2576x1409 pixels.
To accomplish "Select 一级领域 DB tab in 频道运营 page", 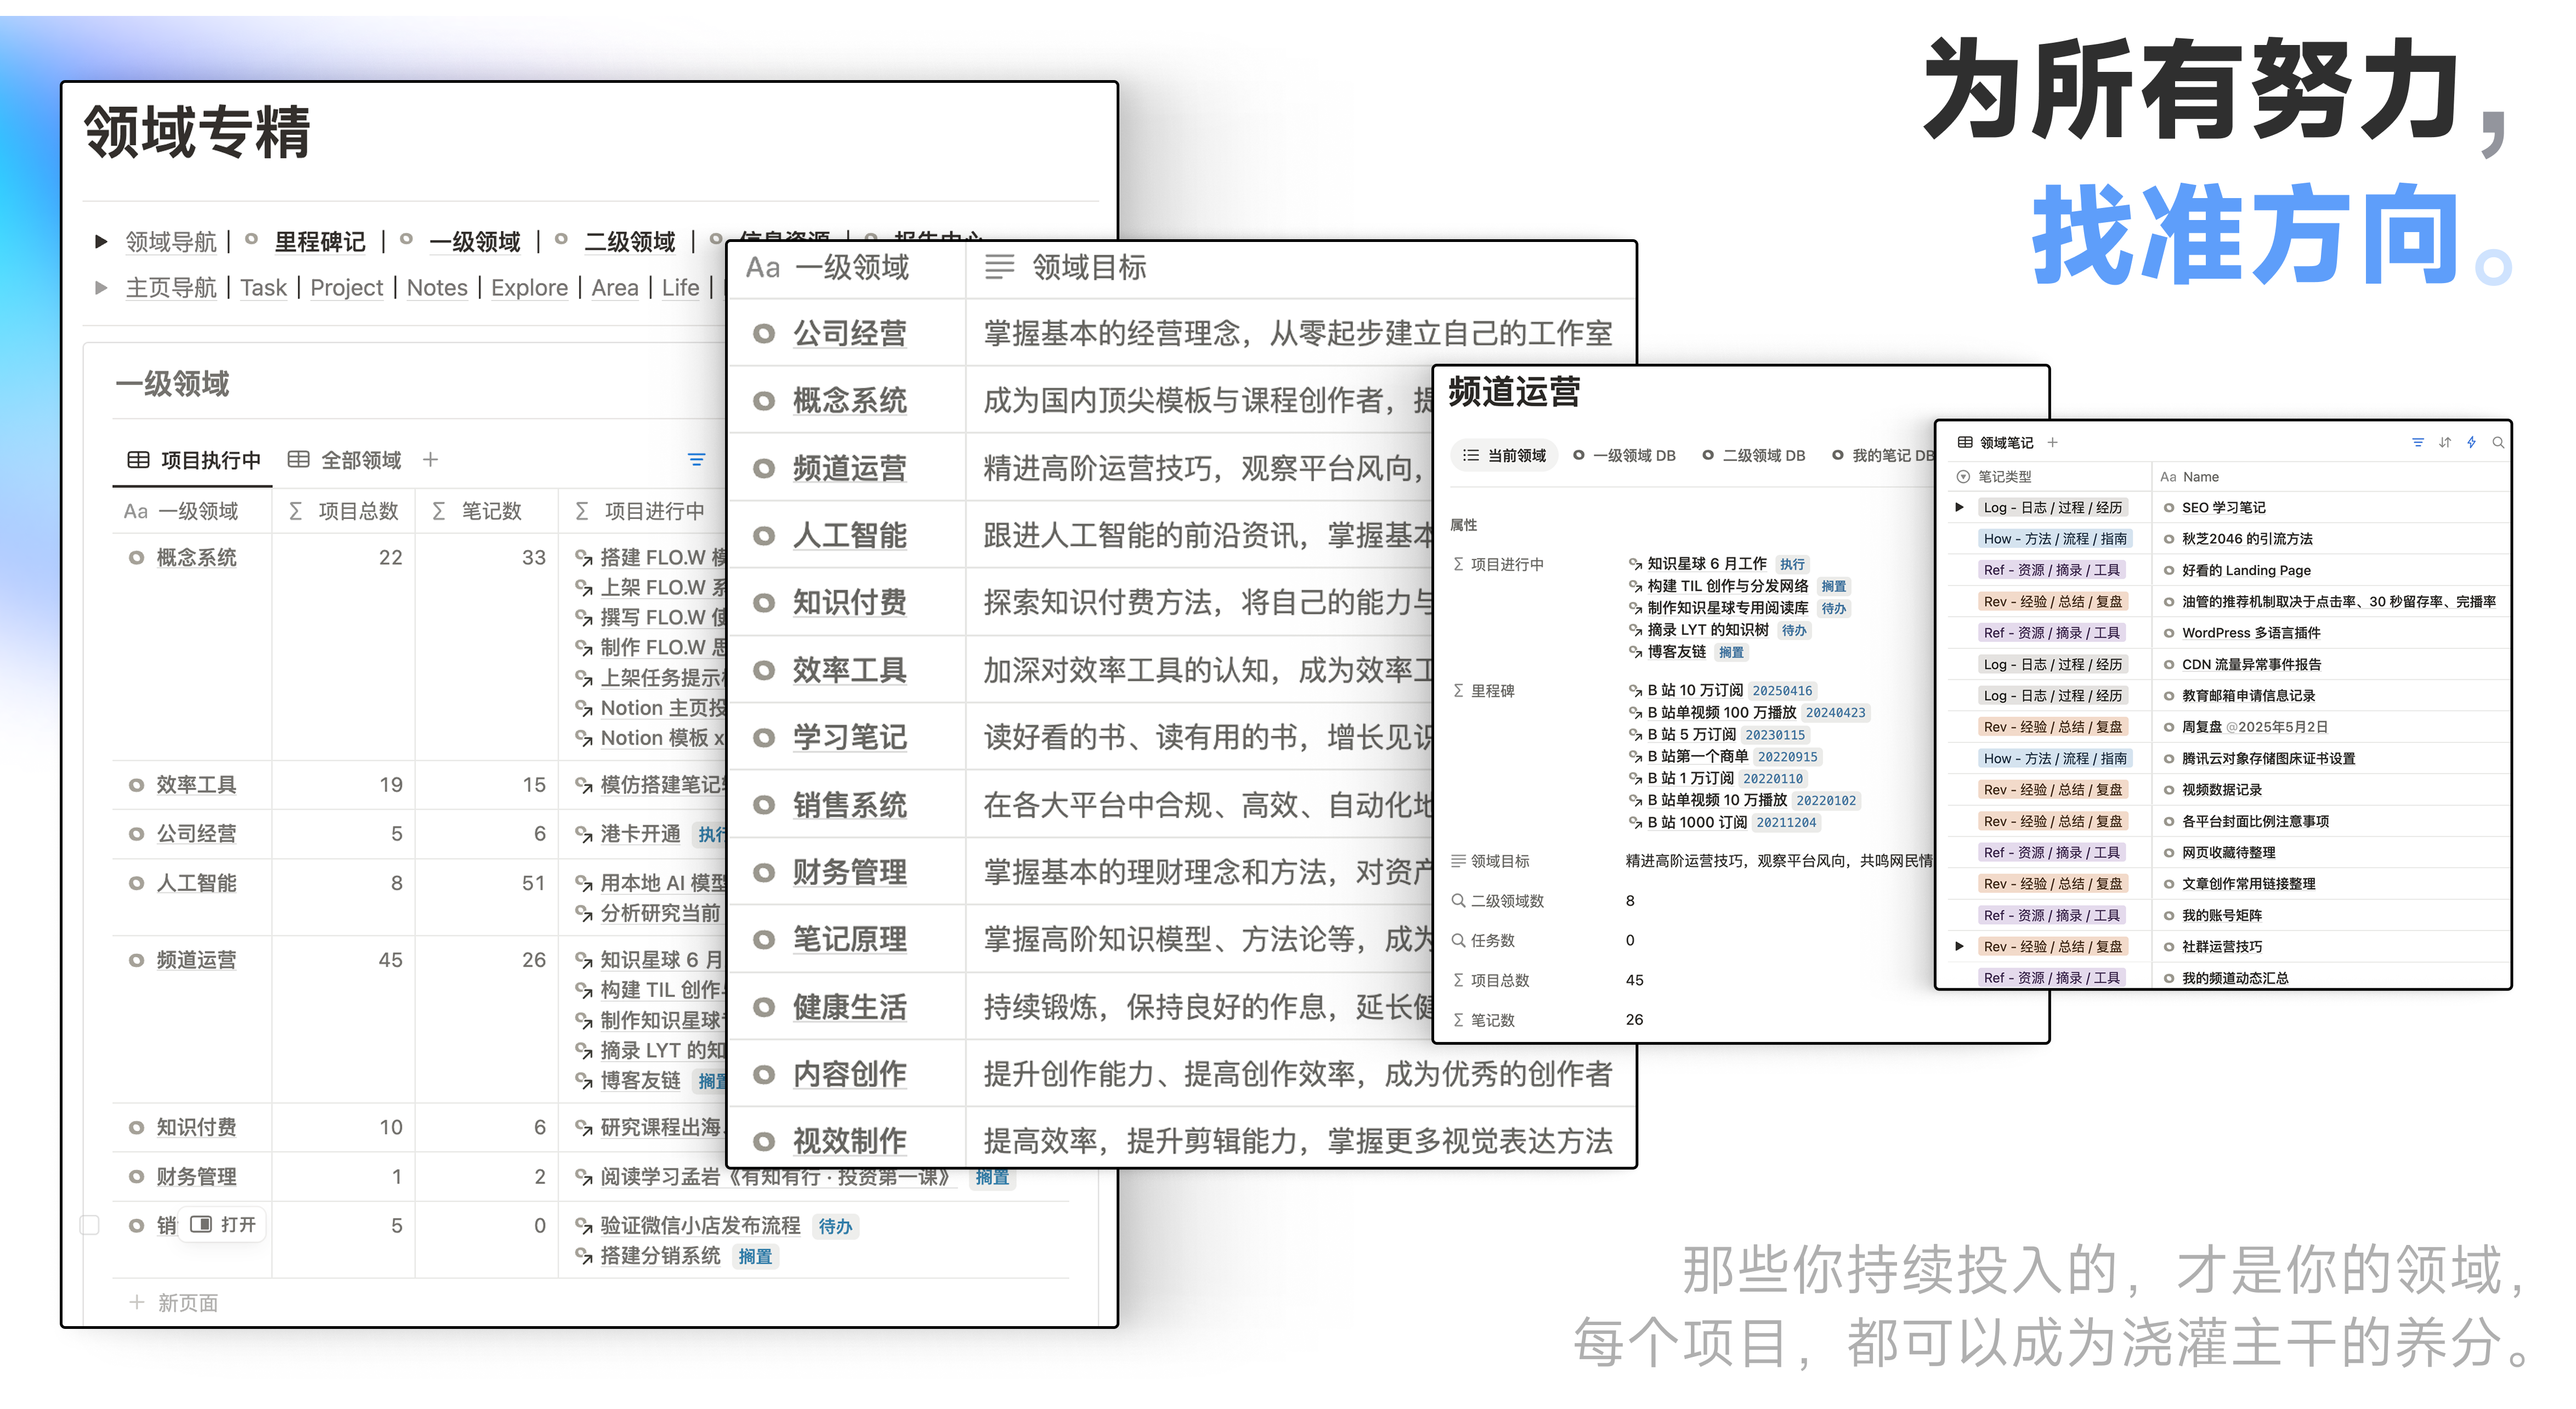I will click(1624, 455).
